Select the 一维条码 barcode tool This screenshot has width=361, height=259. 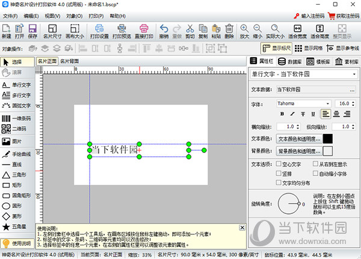click(x=17, y=118)
